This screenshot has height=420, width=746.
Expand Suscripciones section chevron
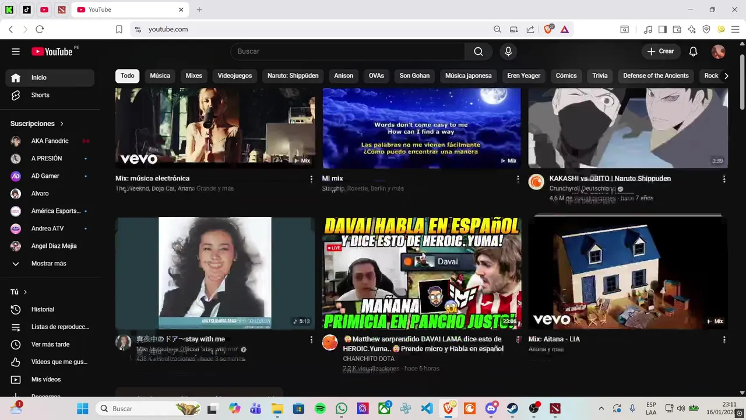62,124
